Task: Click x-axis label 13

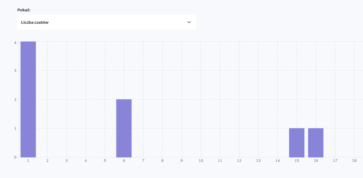Action: click(x=258, y=160)
